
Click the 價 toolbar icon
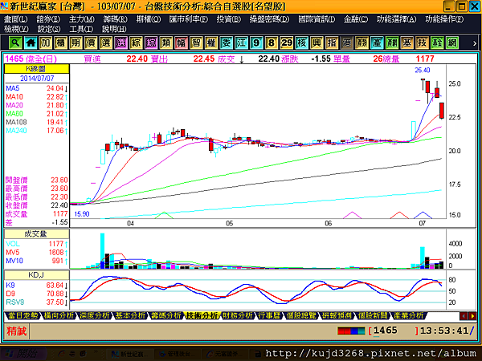[91, 43]
